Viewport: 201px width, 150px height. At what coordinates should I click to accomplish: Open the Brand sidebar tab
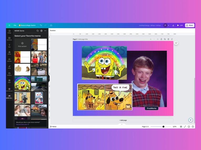click(9, 53)
